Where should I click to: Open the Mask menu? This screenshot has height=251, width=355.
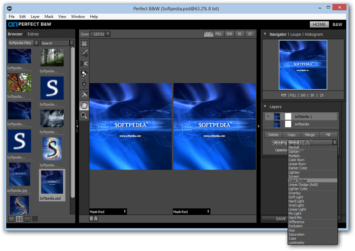[49, 17]
